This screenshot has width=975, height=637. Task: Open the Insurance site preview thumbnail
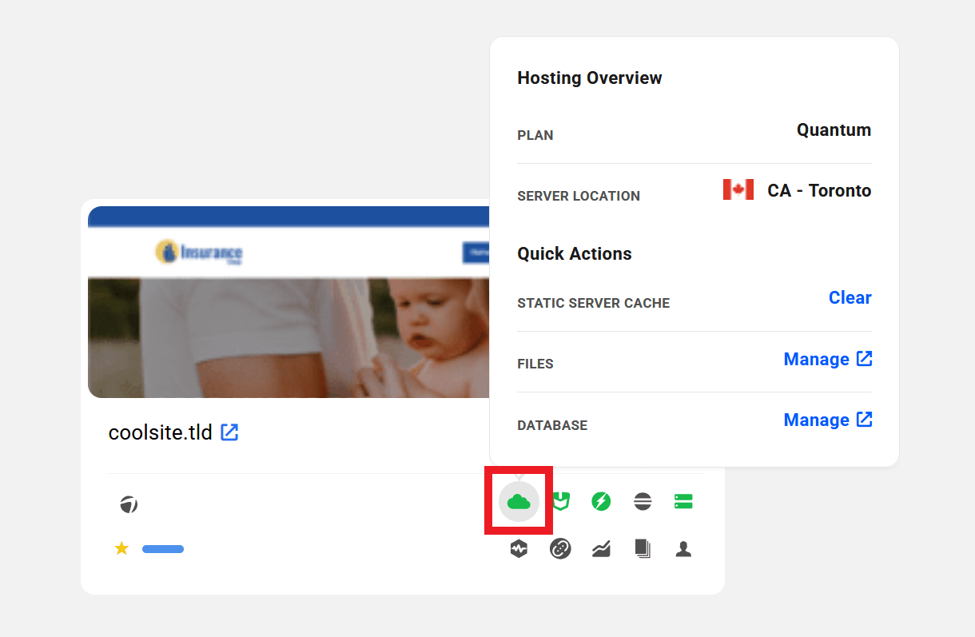(288, 320)
